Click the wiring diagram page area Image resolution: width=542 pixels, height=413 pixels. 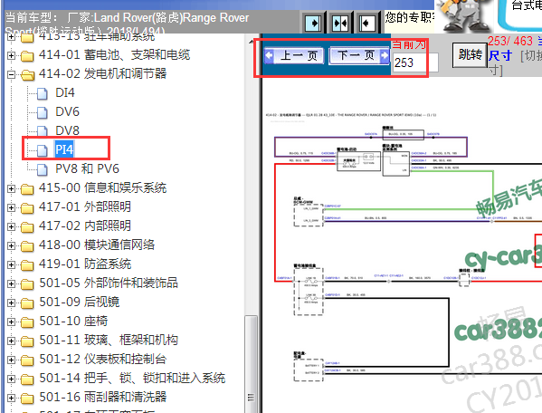point(403,245)
